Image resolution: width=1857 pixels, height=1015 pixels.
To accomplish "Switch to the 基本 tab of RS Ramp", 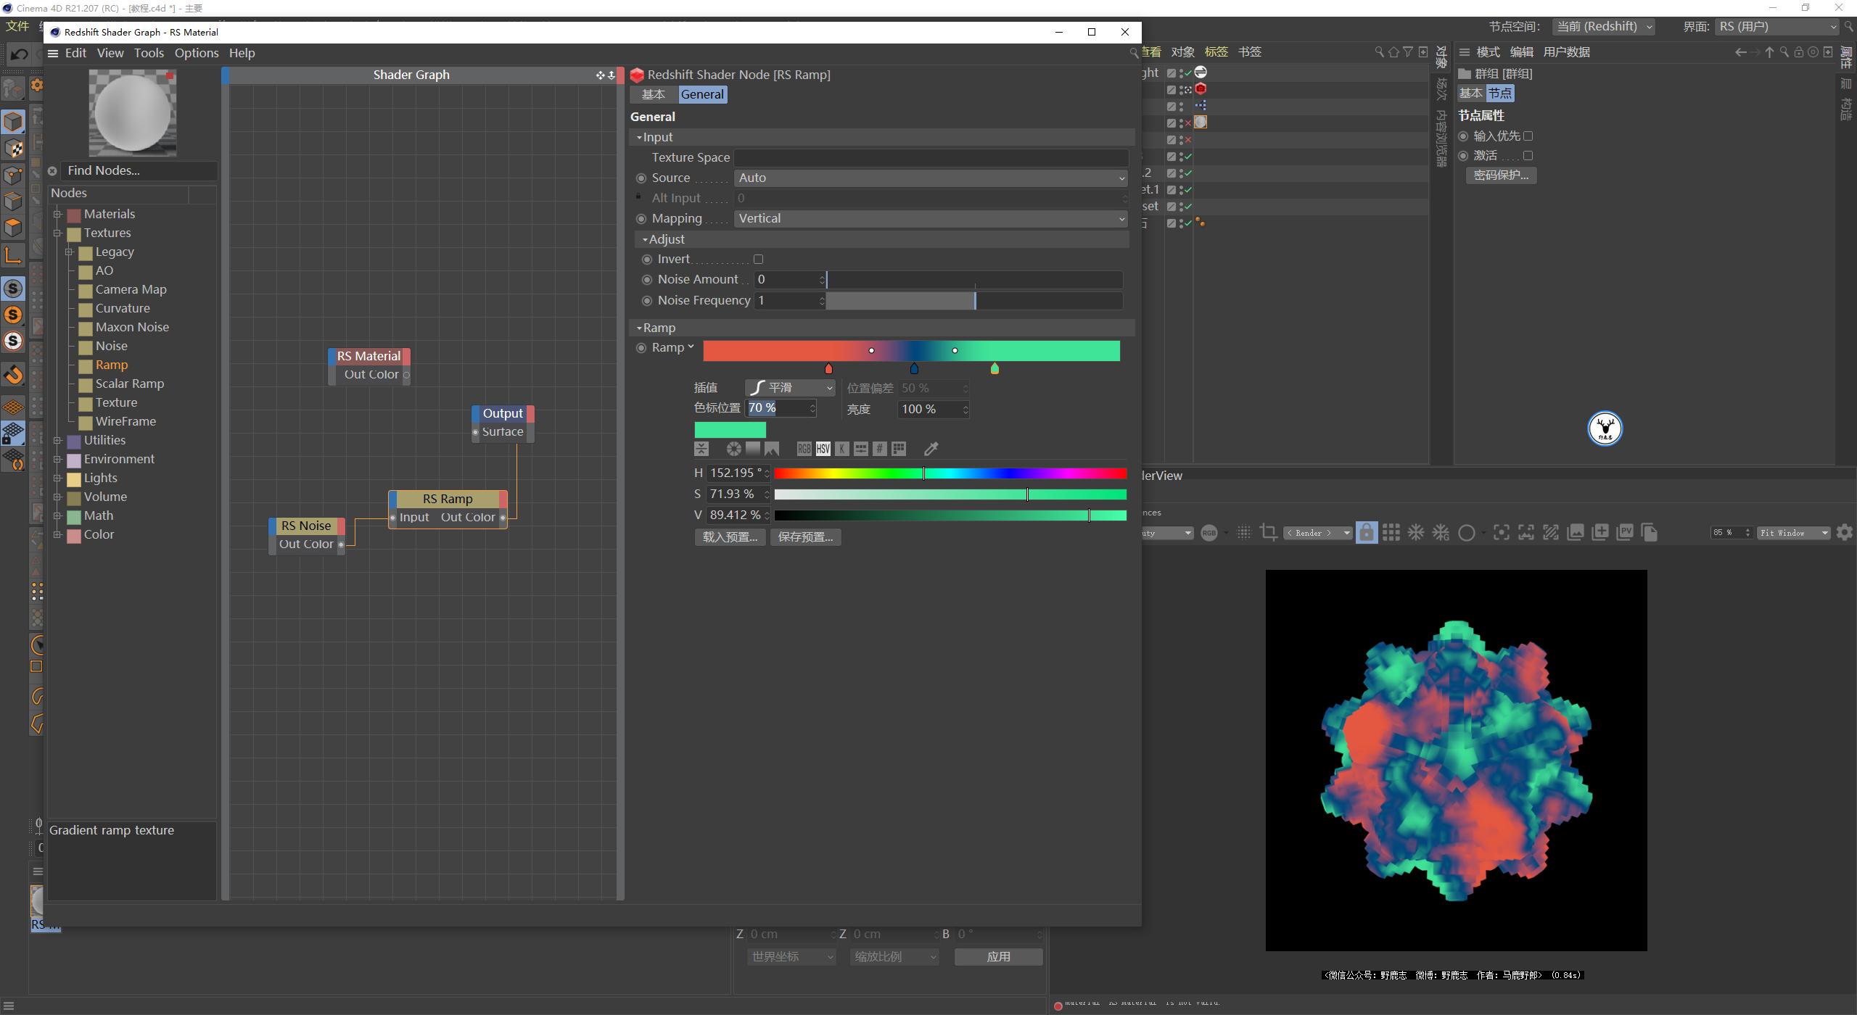I will tap(652, 94).
